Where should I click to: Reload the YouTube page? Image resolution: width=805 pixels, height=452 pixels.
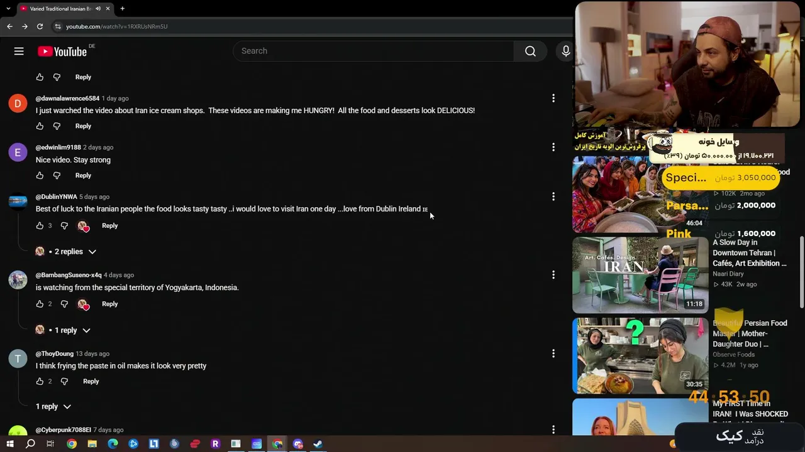[x=40, y=26]
